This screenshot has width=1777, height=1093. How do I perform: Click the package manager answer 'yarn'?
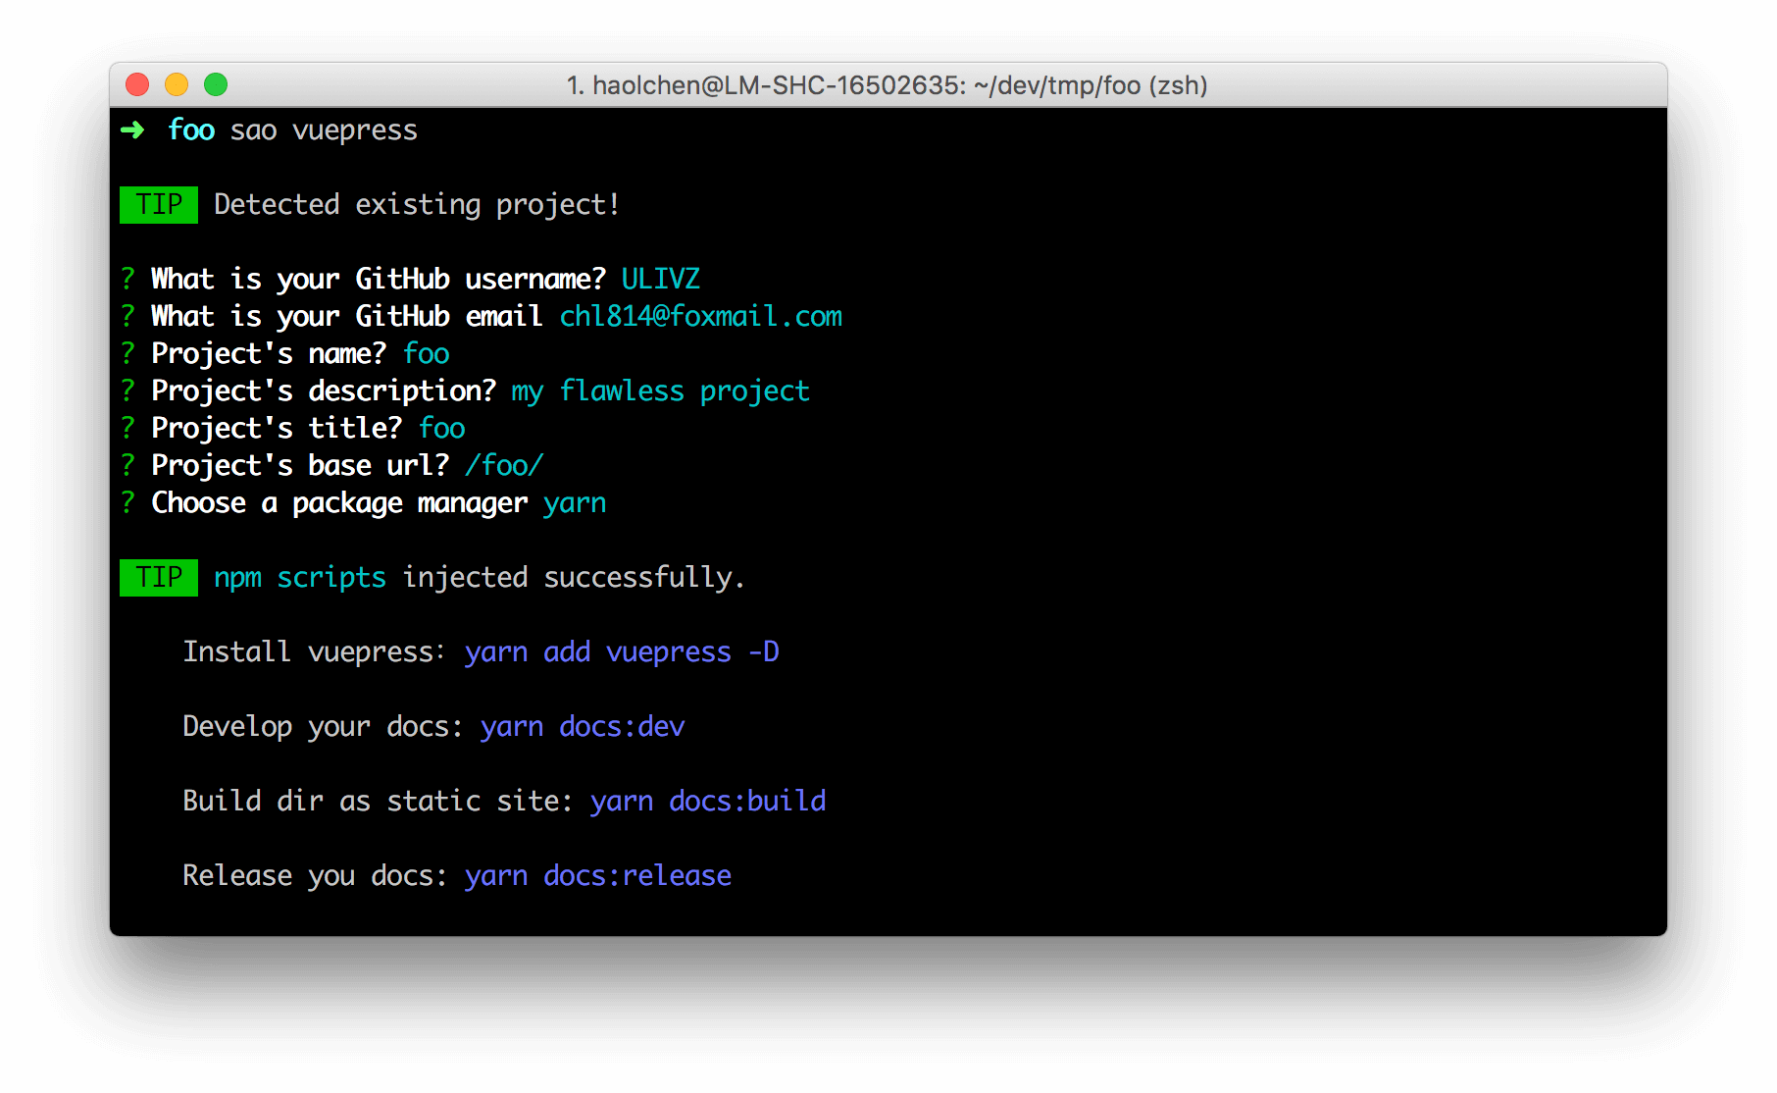pyautogui.click(x=575, y=503)
